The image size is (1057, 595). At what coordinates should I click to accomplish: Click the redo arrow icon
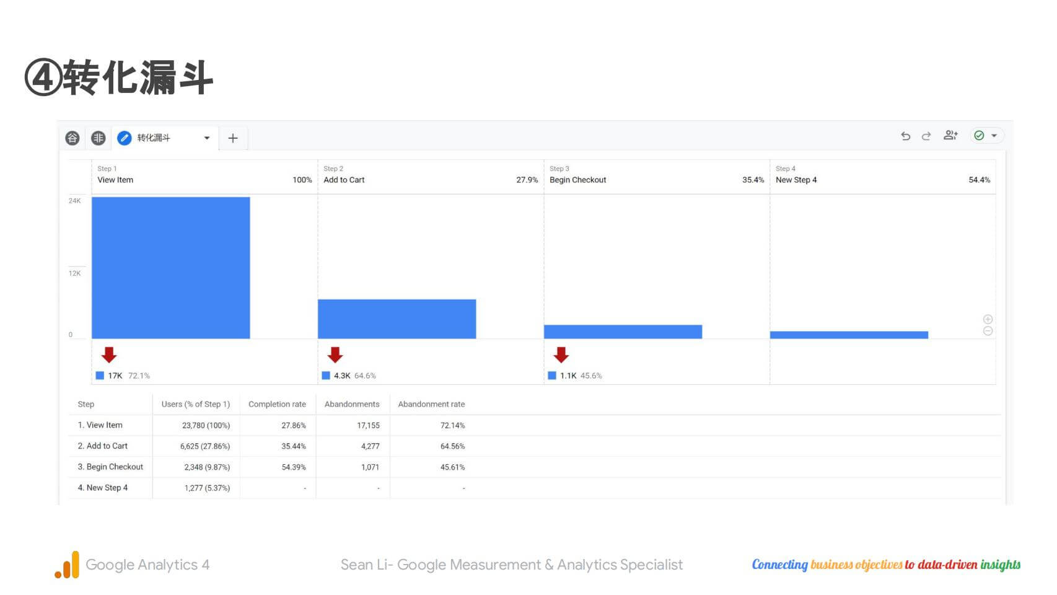926,136
